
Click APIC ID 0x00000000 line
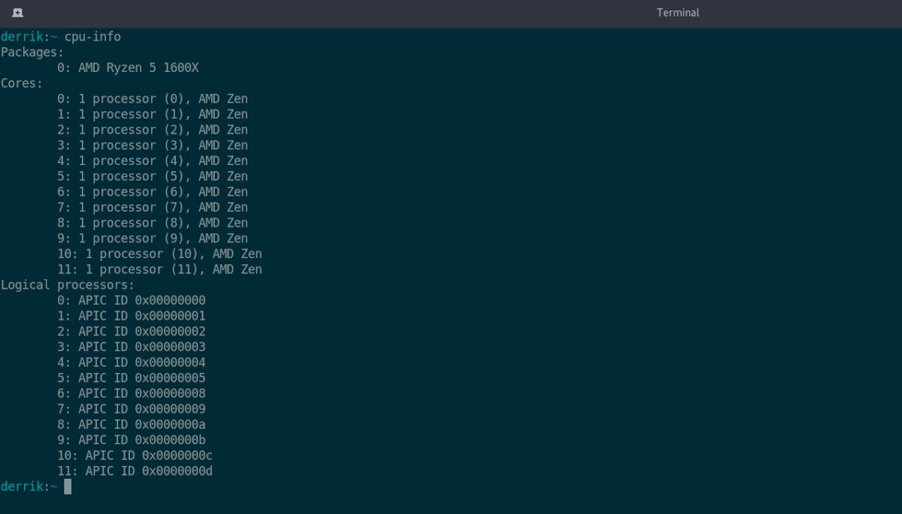(132, 300)
